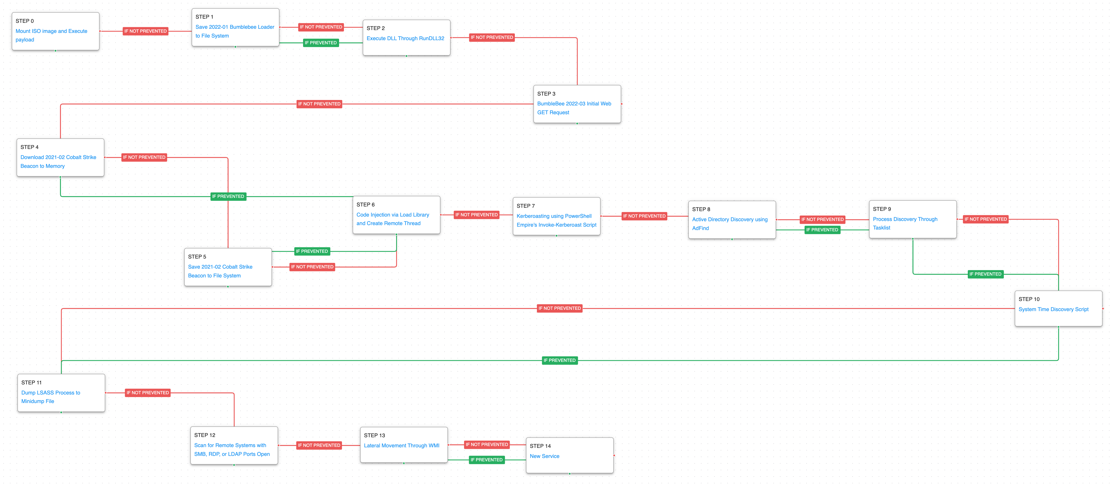Select the STEP 12 node header
The height and width of the screenshot is (488, 1114).
pos(205,435)
